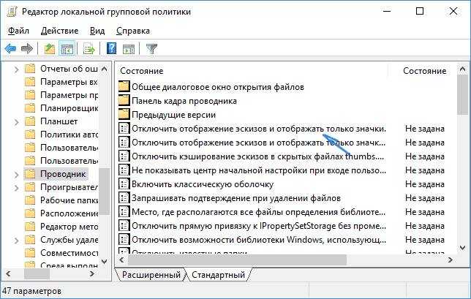Click the Up one level folder icon

(x=50, y=49)
